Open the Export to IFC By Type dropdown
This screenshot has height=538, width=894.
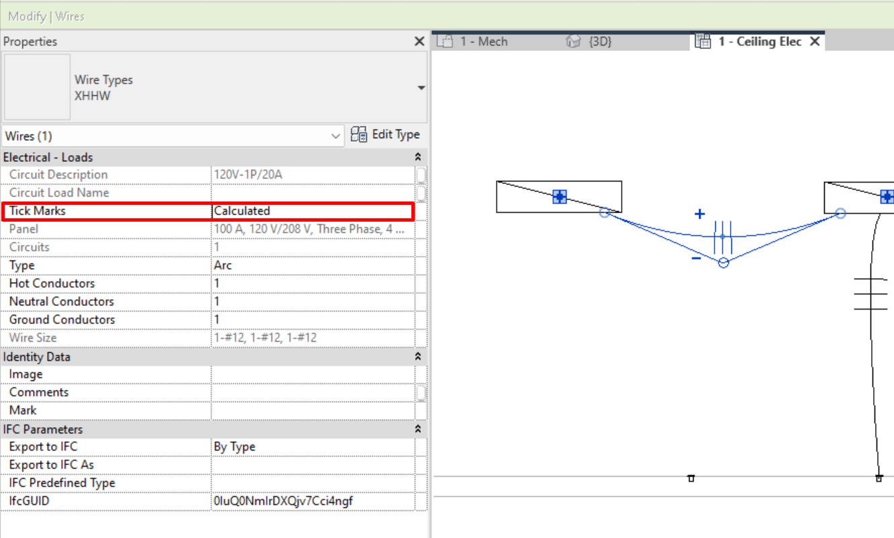[313, 447]
